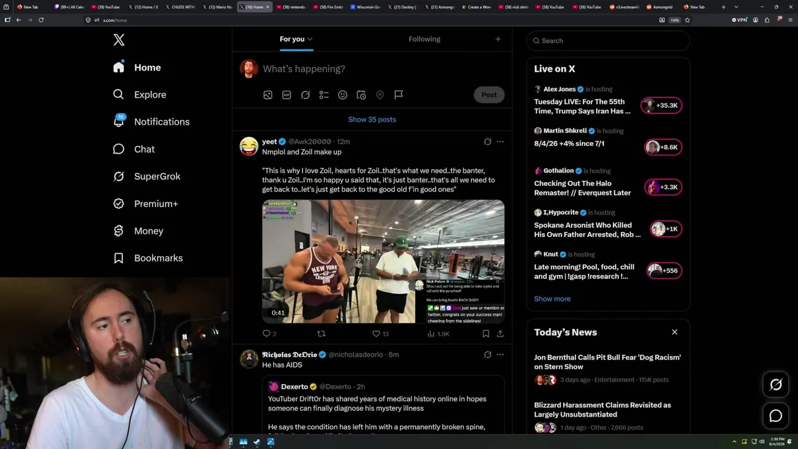798x449 pixels.
Task: Expand the For you feed dropdown
Action: (x=310, y=39)
